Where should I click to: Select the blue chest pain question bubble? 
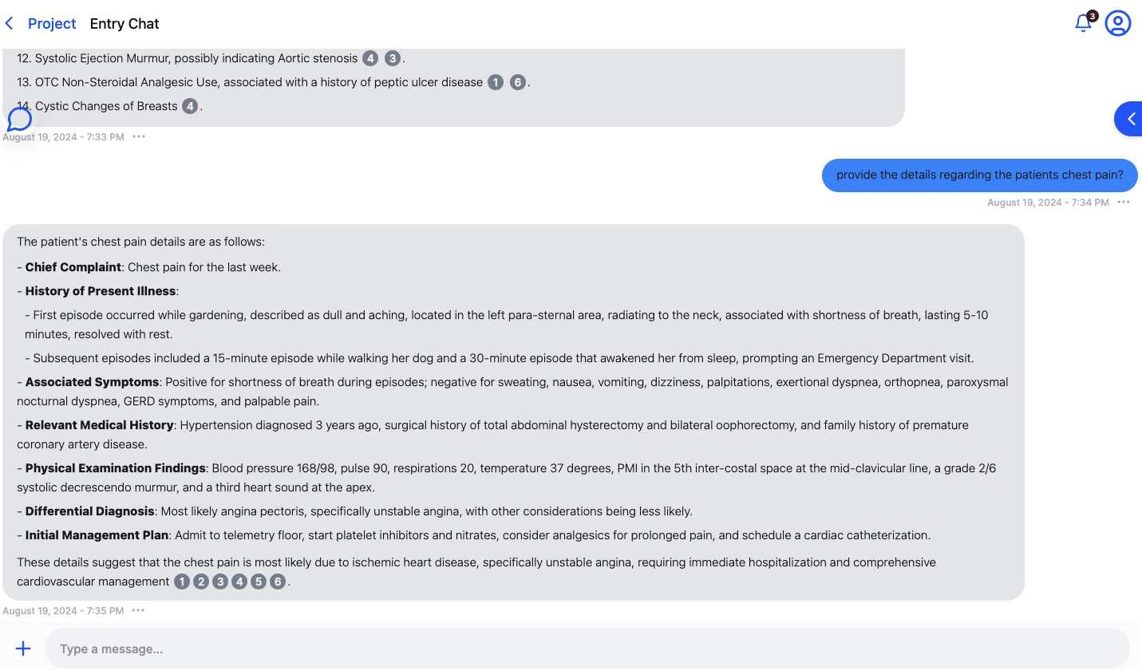click(x=979, y=175)
